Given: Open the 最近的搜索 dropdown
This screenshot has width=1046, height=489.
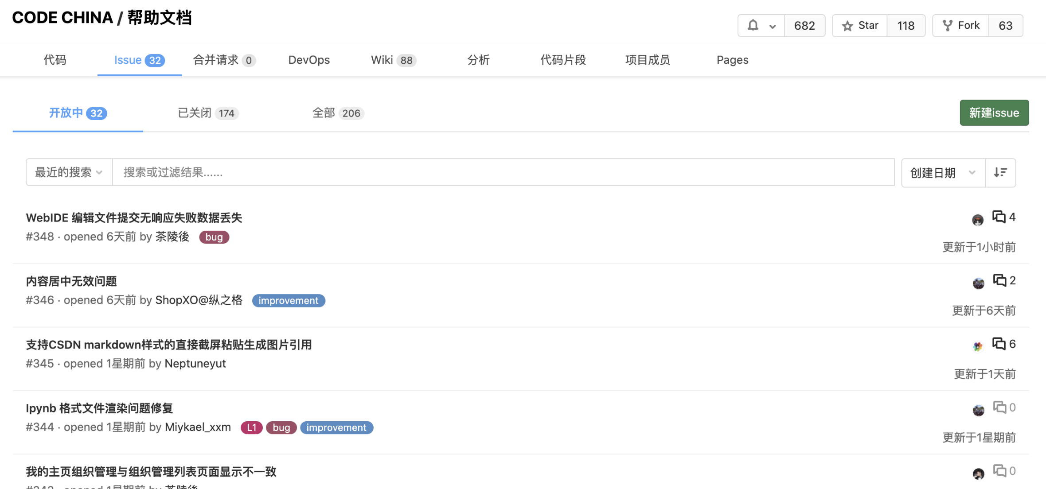Looking at the screenshot, I should tap(69, 172).
